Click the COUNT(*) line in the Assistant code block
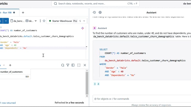This screenshot has height=107, width=191. 125,53
